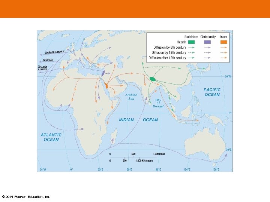The height and width of the screenshot is (202, 270).
Task: Click purple arrow in 'Diffusion after 12th century' row
Action: pyautogui.click(x=207, y=58)
